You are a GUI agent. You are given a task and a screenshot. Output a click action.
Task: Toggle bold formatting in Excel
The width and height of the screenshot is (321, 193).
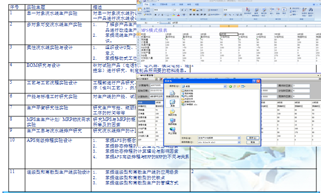(155, 15)
